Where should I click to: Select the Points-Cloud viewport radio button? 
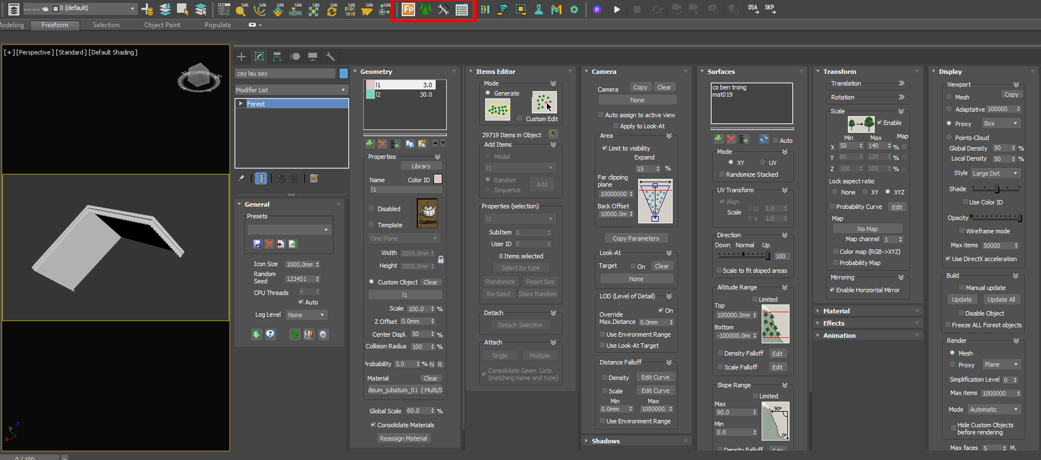[949, 137]
